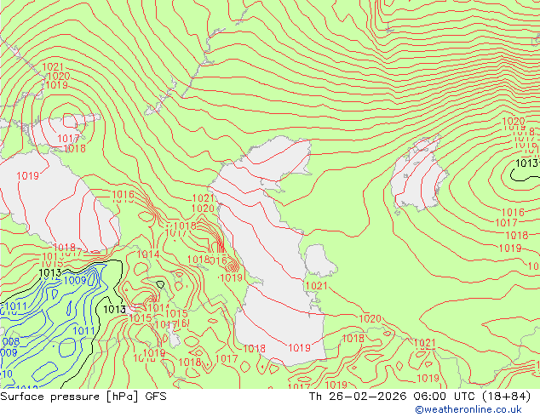Screen dimensions: 540x417
Task: Click the blue 1009 isobar label
Action: (75, 280)
